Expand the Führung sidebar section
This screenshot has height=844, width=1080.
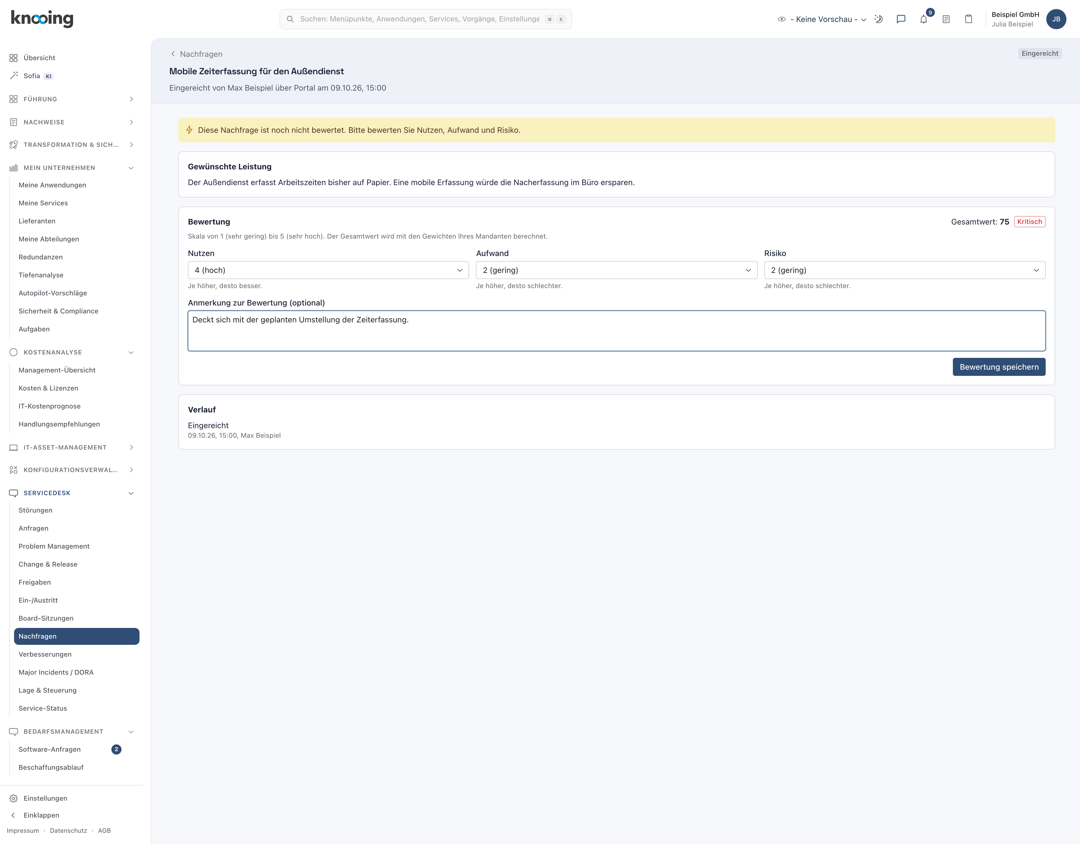point(72,99)
